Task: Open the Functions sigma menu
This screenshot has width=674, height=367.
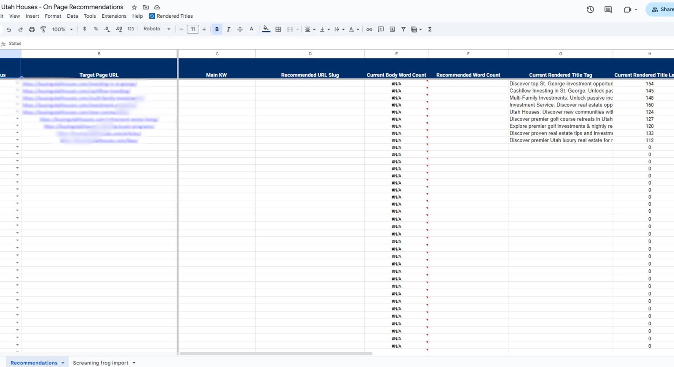Action: (x=430, y=29)
